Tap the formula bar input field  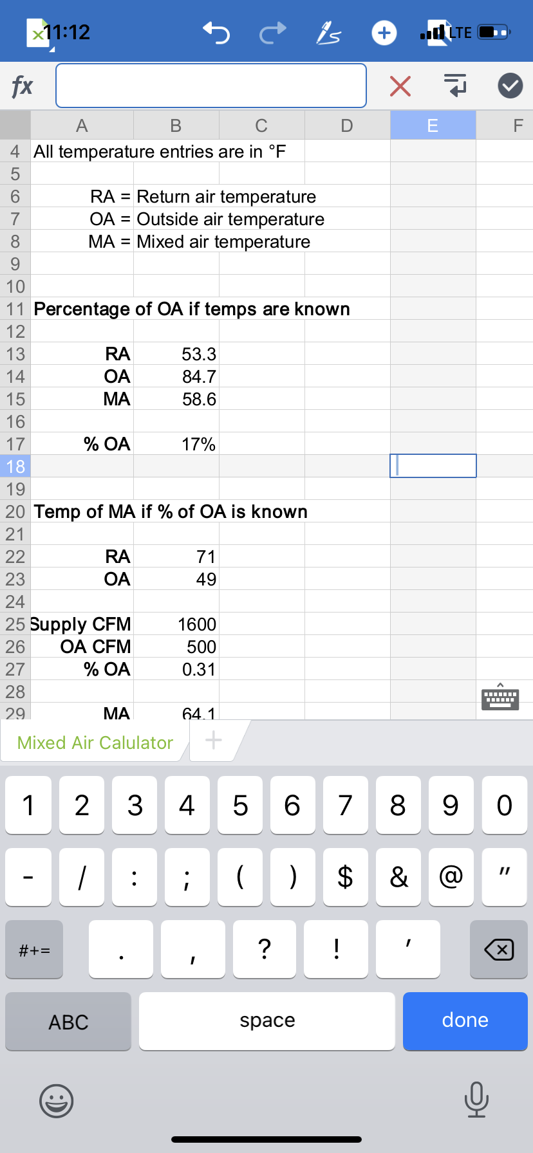point(211,86)
